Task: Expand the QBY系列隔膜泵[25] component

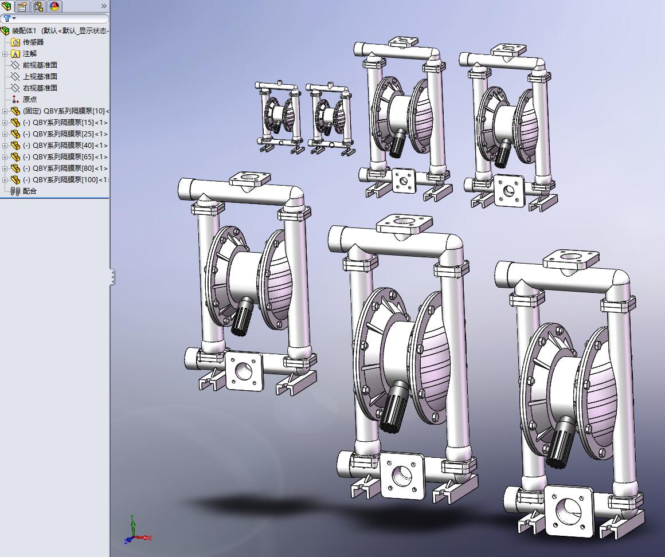Action: click(x=5, y=134)
